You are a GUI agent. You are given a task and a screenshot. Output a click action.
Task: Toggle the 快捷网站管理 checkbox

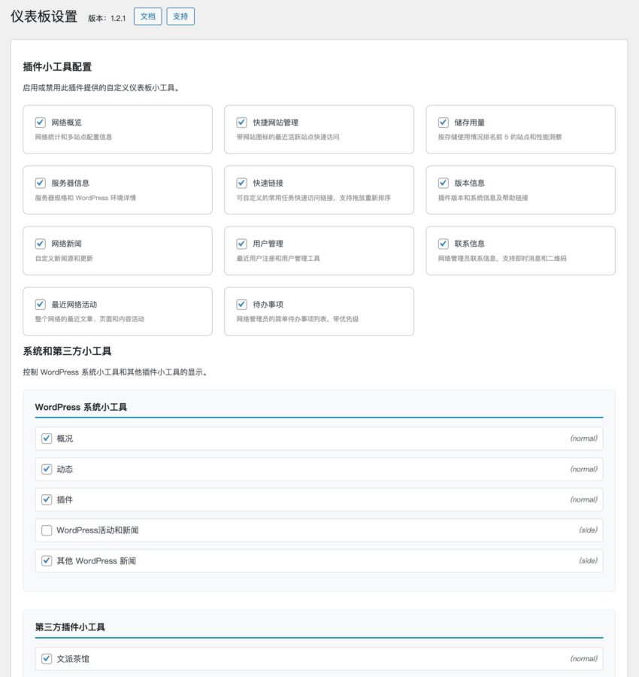click(241, 122)
